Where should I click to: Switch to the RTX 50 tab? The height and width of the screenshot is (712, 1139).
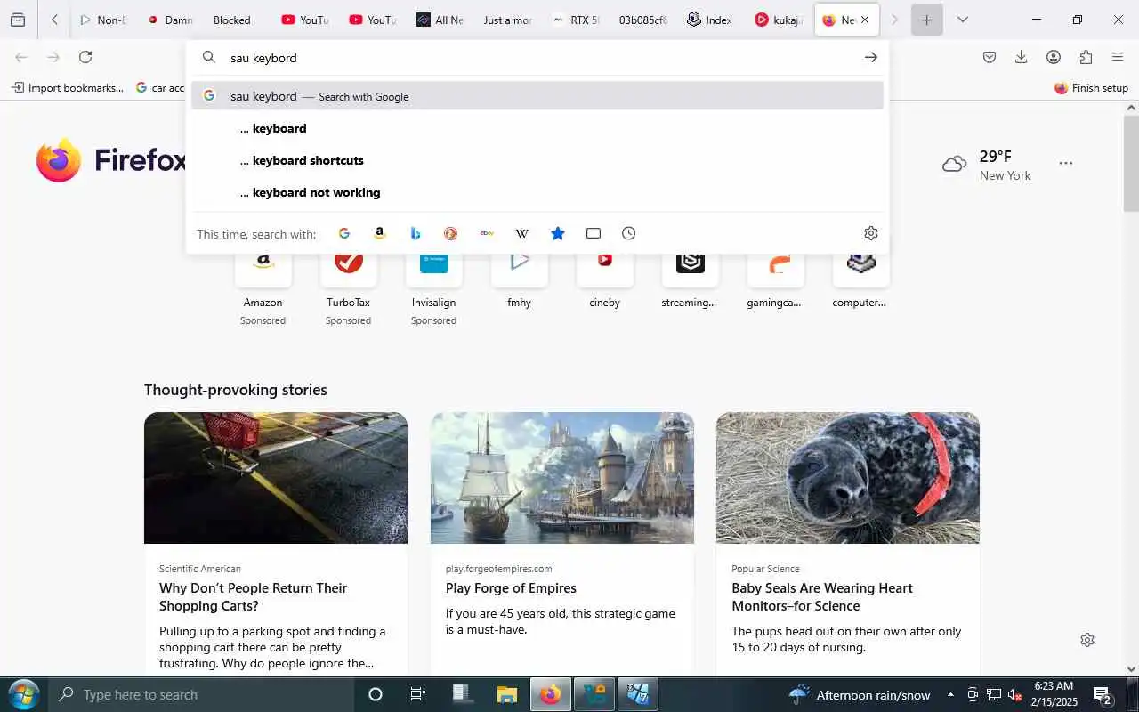pos(576,20)
